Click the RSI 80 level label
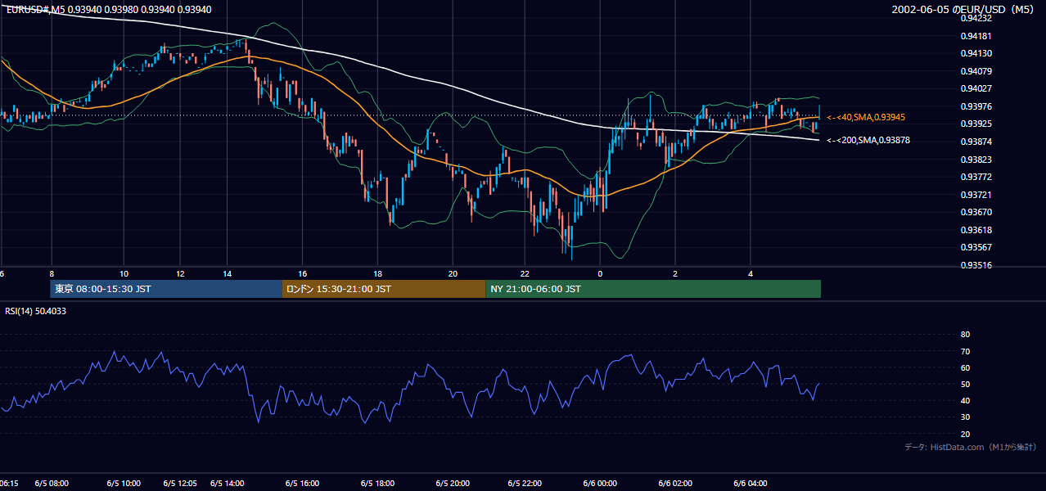The width and height of the screenshot is (1046, 491). click(965, 335)
